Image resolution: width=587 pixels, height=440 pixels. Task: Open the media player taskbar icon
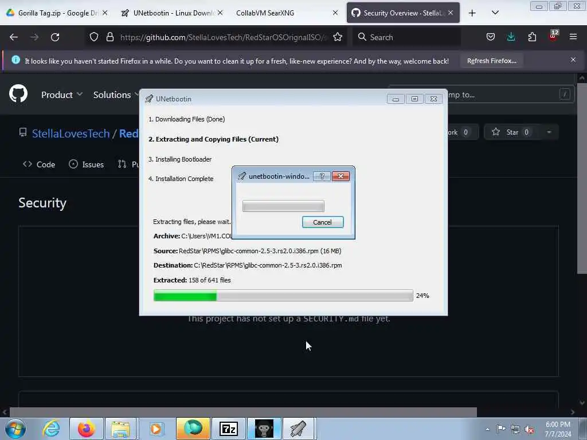tap(156, 429)
